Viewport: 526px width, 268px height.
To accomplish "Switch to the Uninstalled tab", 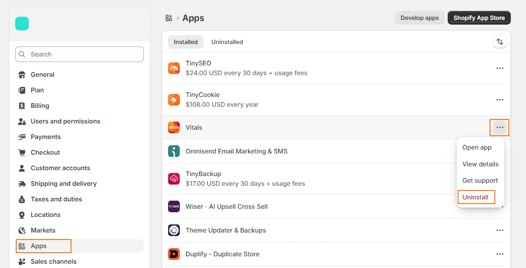I will (227, 42).
